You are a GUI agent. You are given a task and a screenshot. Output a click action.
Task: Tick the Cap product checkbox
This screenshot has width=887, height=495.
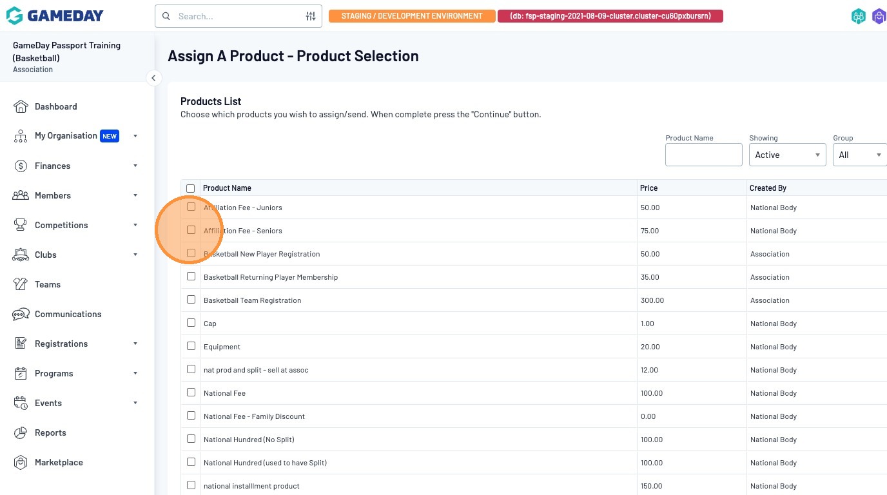pos(191,323)
